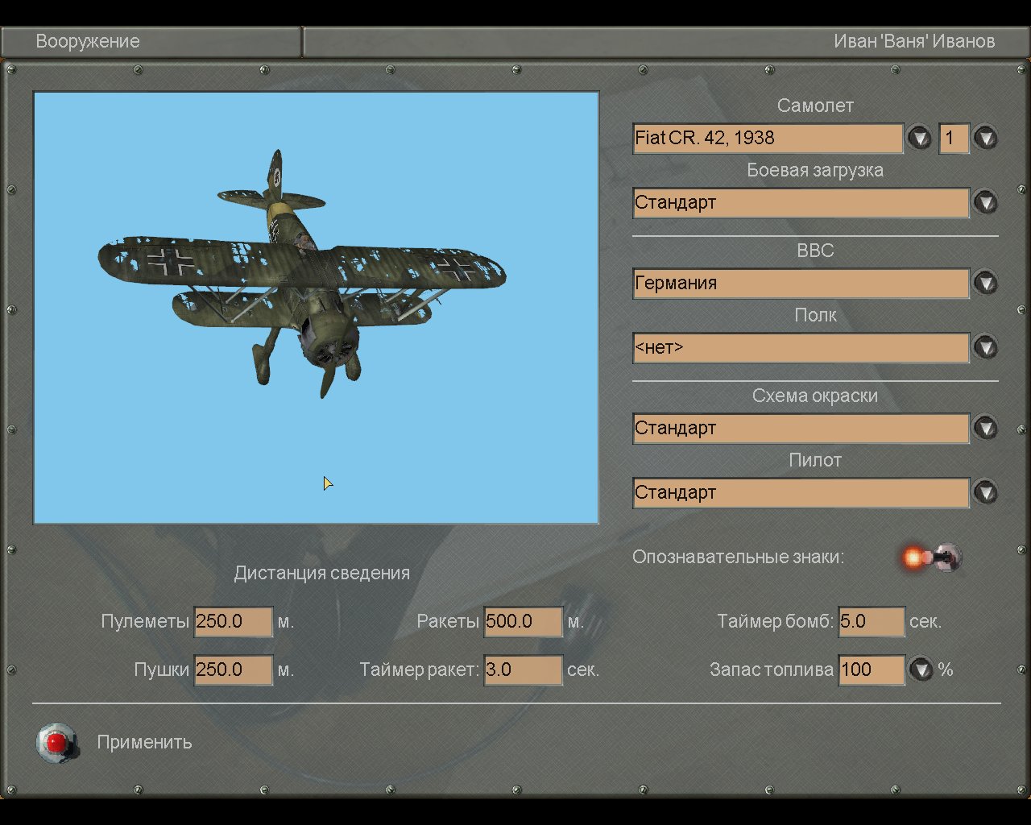The width and height of the screenshot is (1031, 825).
Task: Click the Германия air force field
Action: (800, 283)
